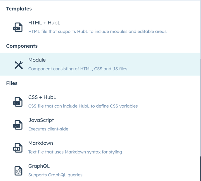The width and height of the screenshot is (201, 181).
Task: Click the JS file icon
Action: coord(18,125)
